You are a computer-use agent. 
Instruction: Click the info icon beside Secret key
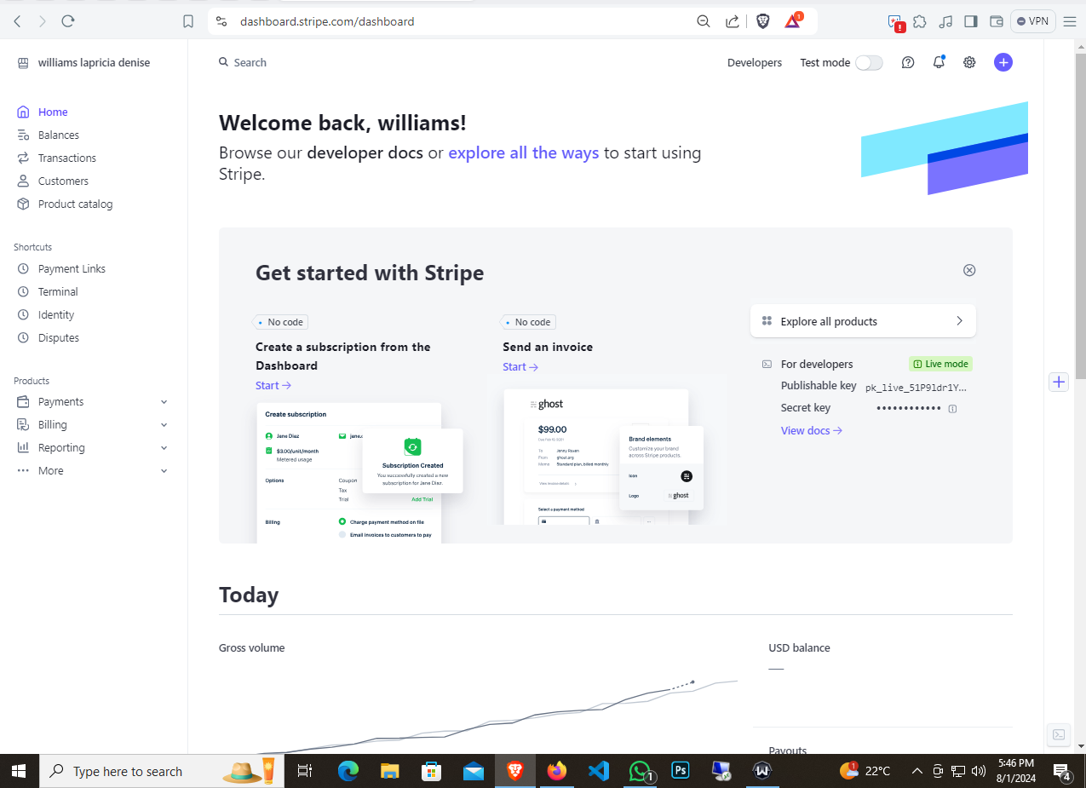tap(952, 409)
